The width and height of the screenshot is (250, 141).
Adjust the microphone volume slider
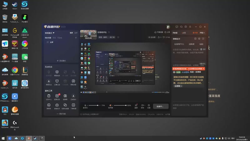coord(94,105)
